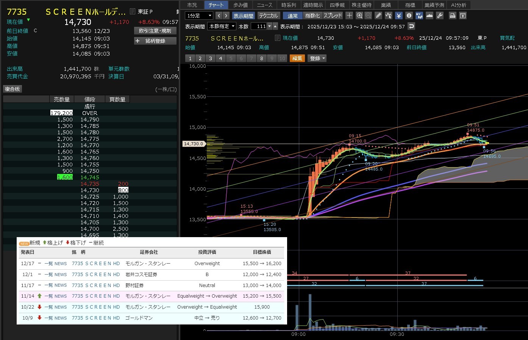Open chart settings wrench icon
Screen dimensions: 528x340
tap(440, 16)
